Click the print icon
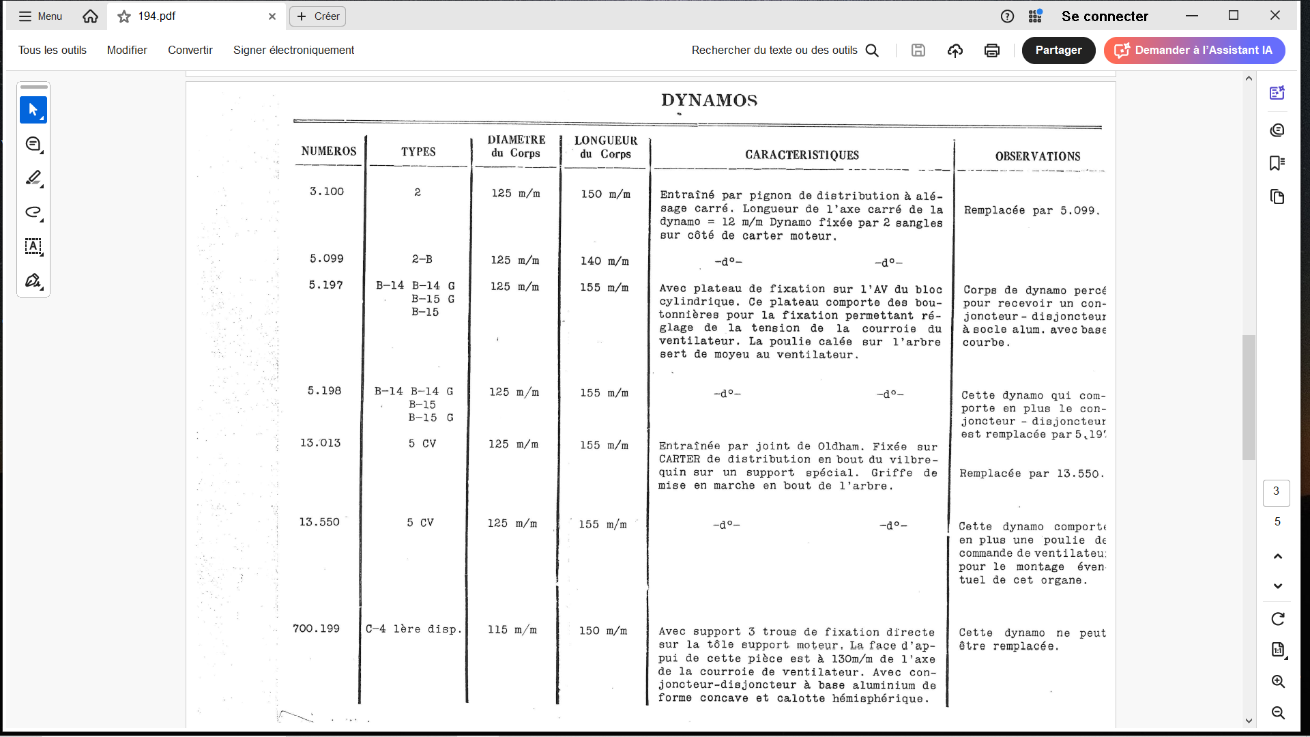Image resolution: width=1310 pixels, height=737 pixels. click(x=992, y=50)
